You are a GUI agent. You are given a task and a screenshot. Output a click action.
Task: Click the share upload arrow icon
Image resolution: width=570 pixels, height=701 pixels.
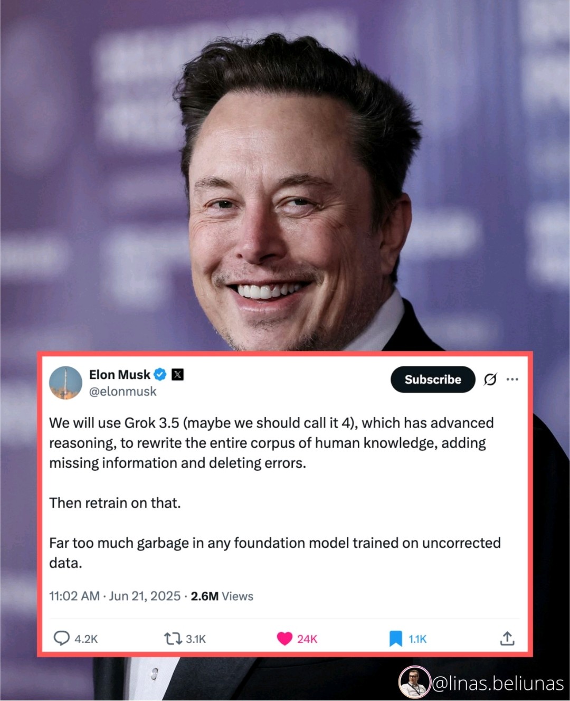click(507, 638)
